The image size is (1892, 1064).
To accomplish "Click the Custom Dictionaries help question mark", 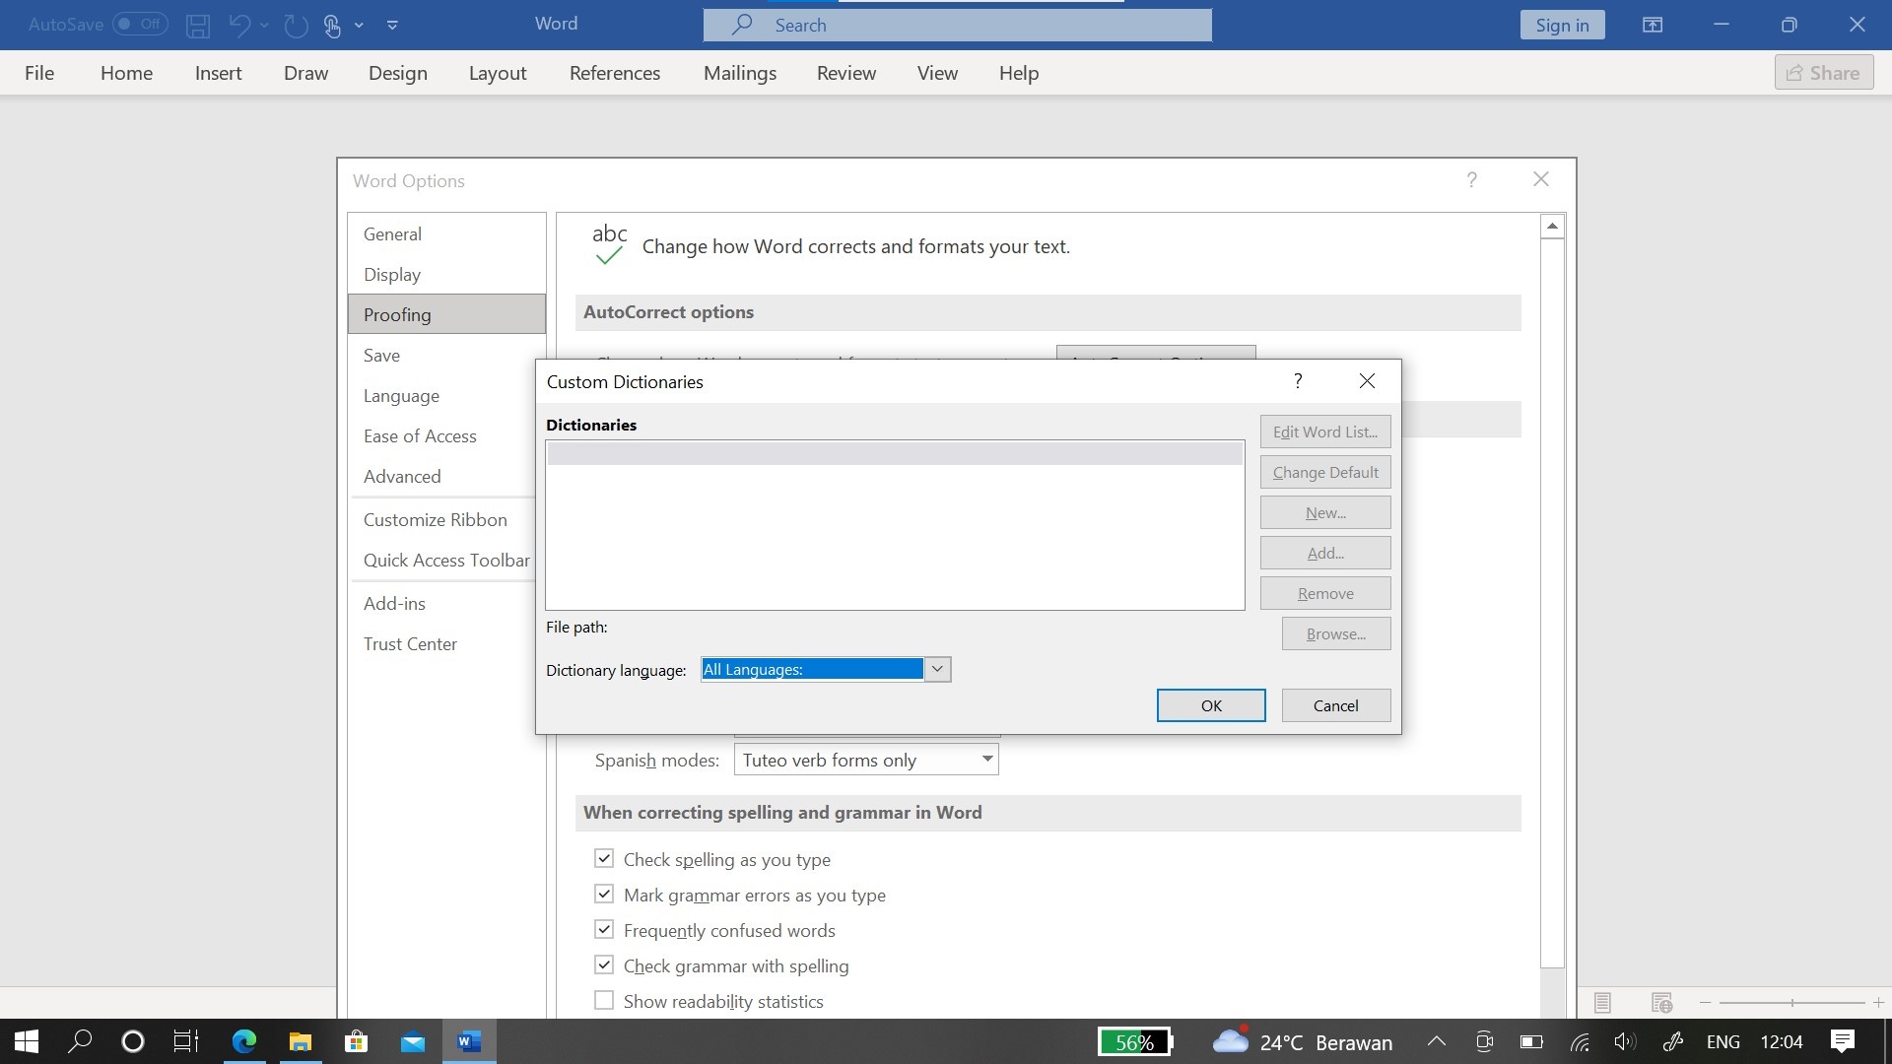I will [1298, 381].
